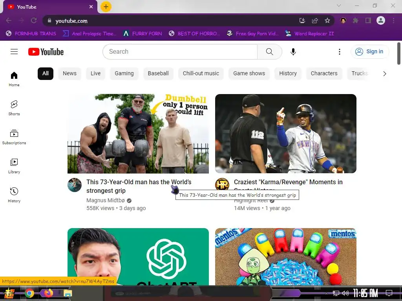
Task: Open Shorts in the sidebar
Action: (14, 108)
